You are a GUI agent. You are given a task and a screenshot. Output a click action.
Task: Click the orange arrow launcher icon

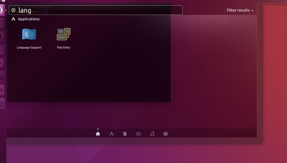(2, 90)
